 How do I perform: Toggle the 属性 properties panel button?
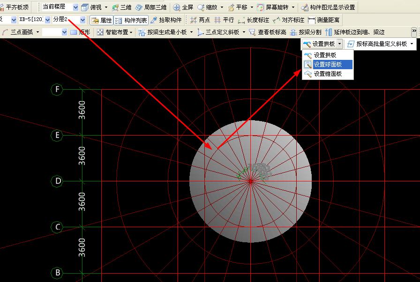click(101, 20)
